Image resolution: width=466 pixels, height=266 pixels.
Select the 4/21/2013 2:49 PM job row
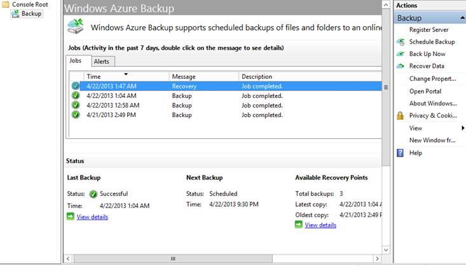tap(226, 115)
